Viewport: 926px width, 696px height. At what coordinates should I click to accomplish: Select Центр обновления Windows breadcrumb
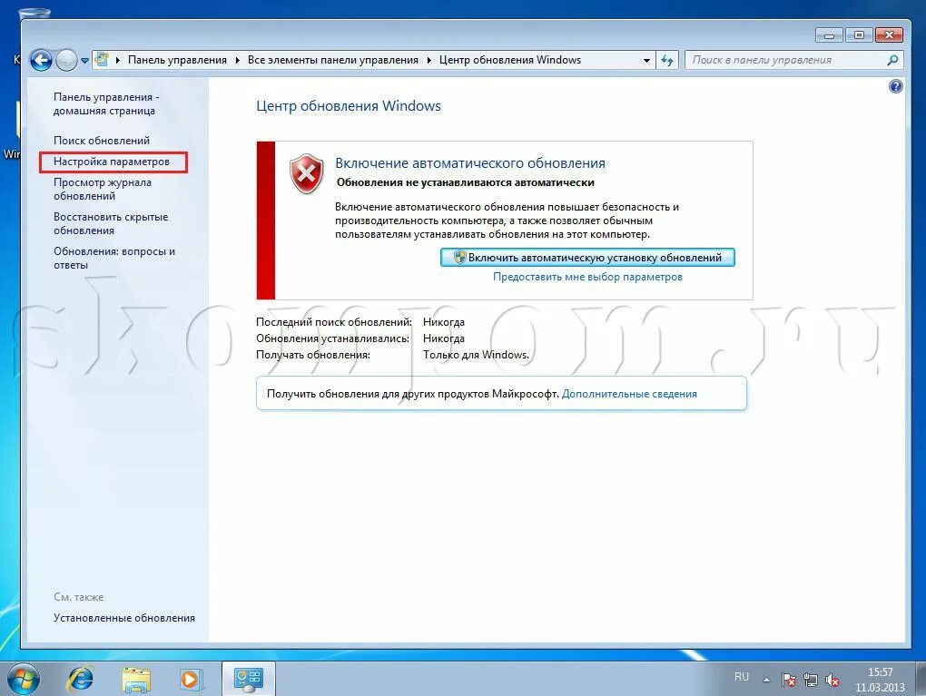(x=509, y=60)
